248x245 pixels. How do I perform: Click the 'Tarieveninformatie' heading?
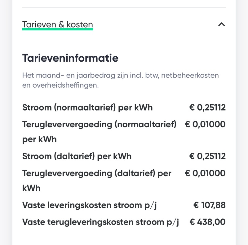(70, 58)
